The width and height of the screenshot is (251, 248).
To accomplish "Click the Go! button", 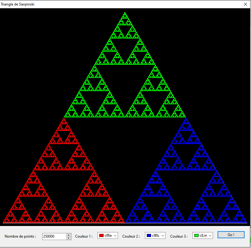I will point(231,235).
